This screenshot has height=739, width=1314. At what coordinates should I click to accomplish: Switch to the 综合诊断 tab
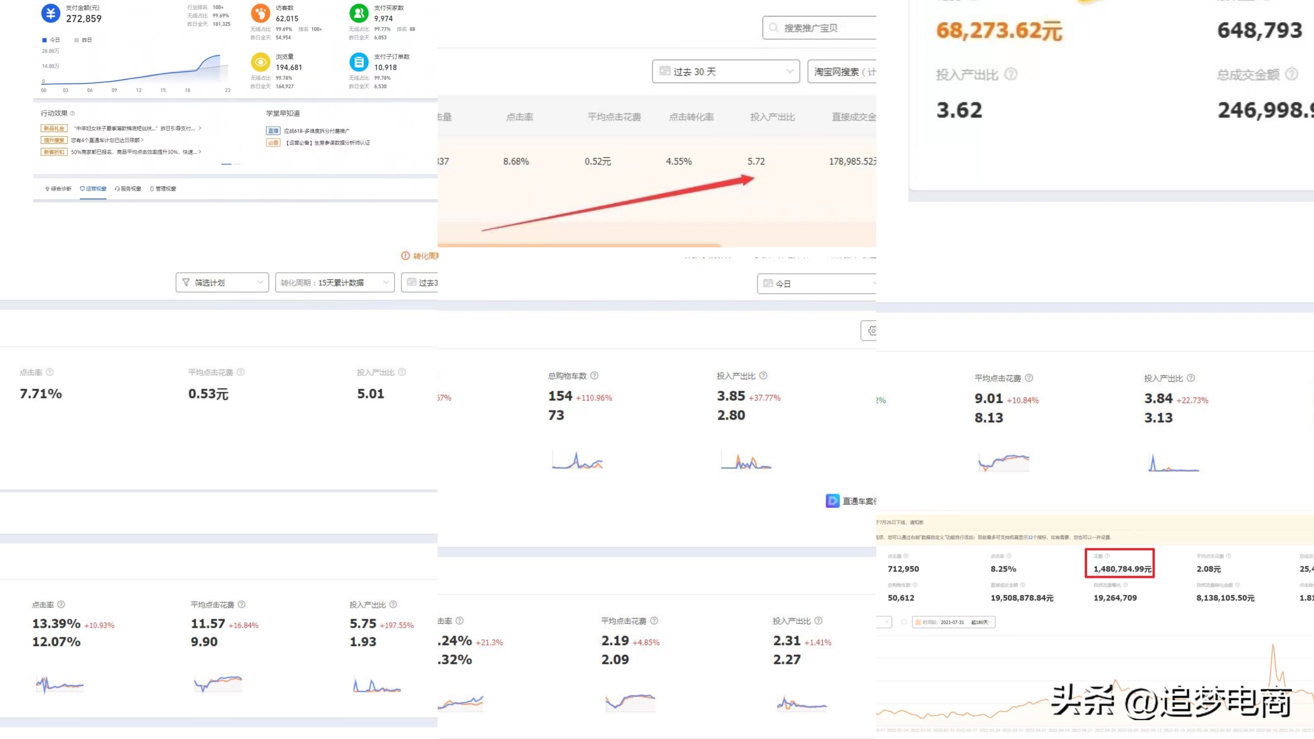coord(59,189)
